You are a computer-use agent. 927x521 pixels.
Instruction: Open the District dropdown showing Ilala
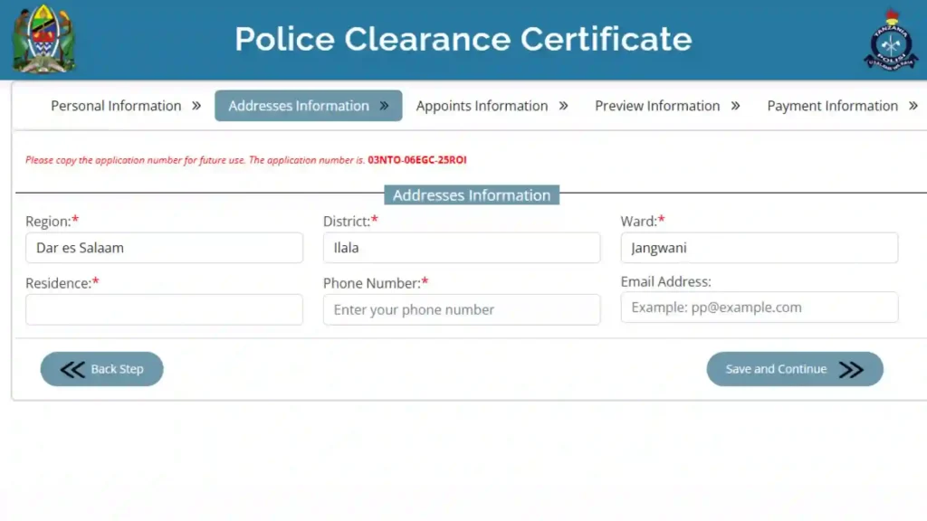click(x=462, y=248)
